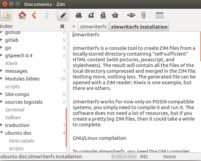The width and height of the screenshot is (201, 161).
Task: Go to the Home page
Action: (22, 15)
